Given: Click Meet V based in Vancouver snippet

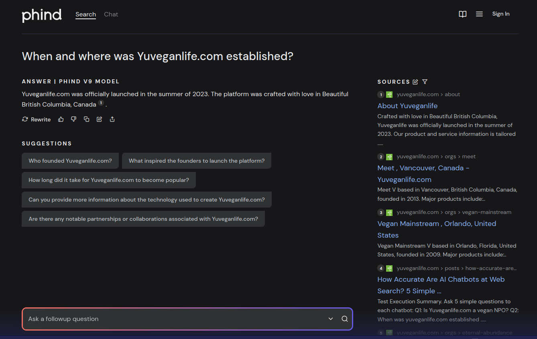Looking at the screenshot, I should [447, 194].
